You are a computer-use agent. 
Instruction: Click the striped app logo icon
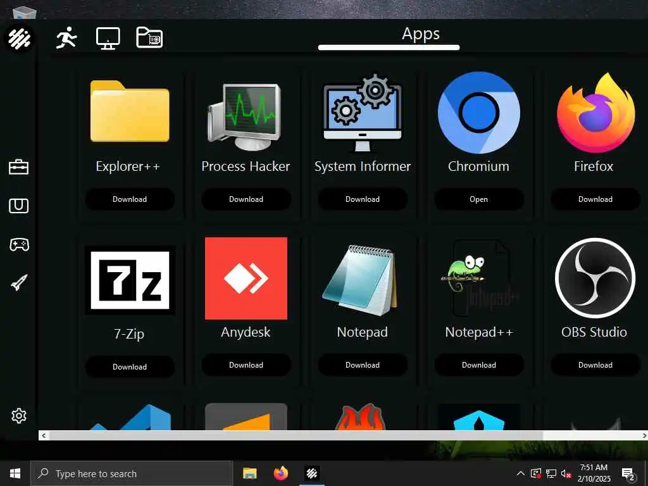[19, 38]
